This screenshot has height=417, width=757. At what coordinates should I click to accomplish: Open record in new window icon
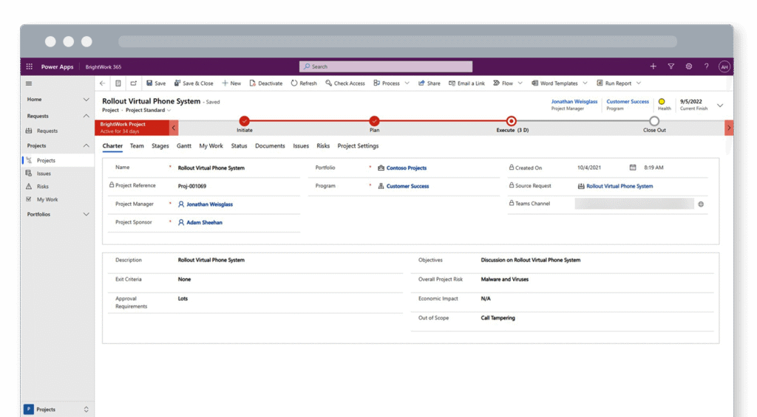click(134, 83)
